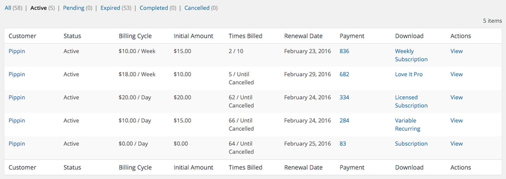The image size is (506, 179).
Task: View the $18.00 / Week subscription
Action: [x=456, y=74]
